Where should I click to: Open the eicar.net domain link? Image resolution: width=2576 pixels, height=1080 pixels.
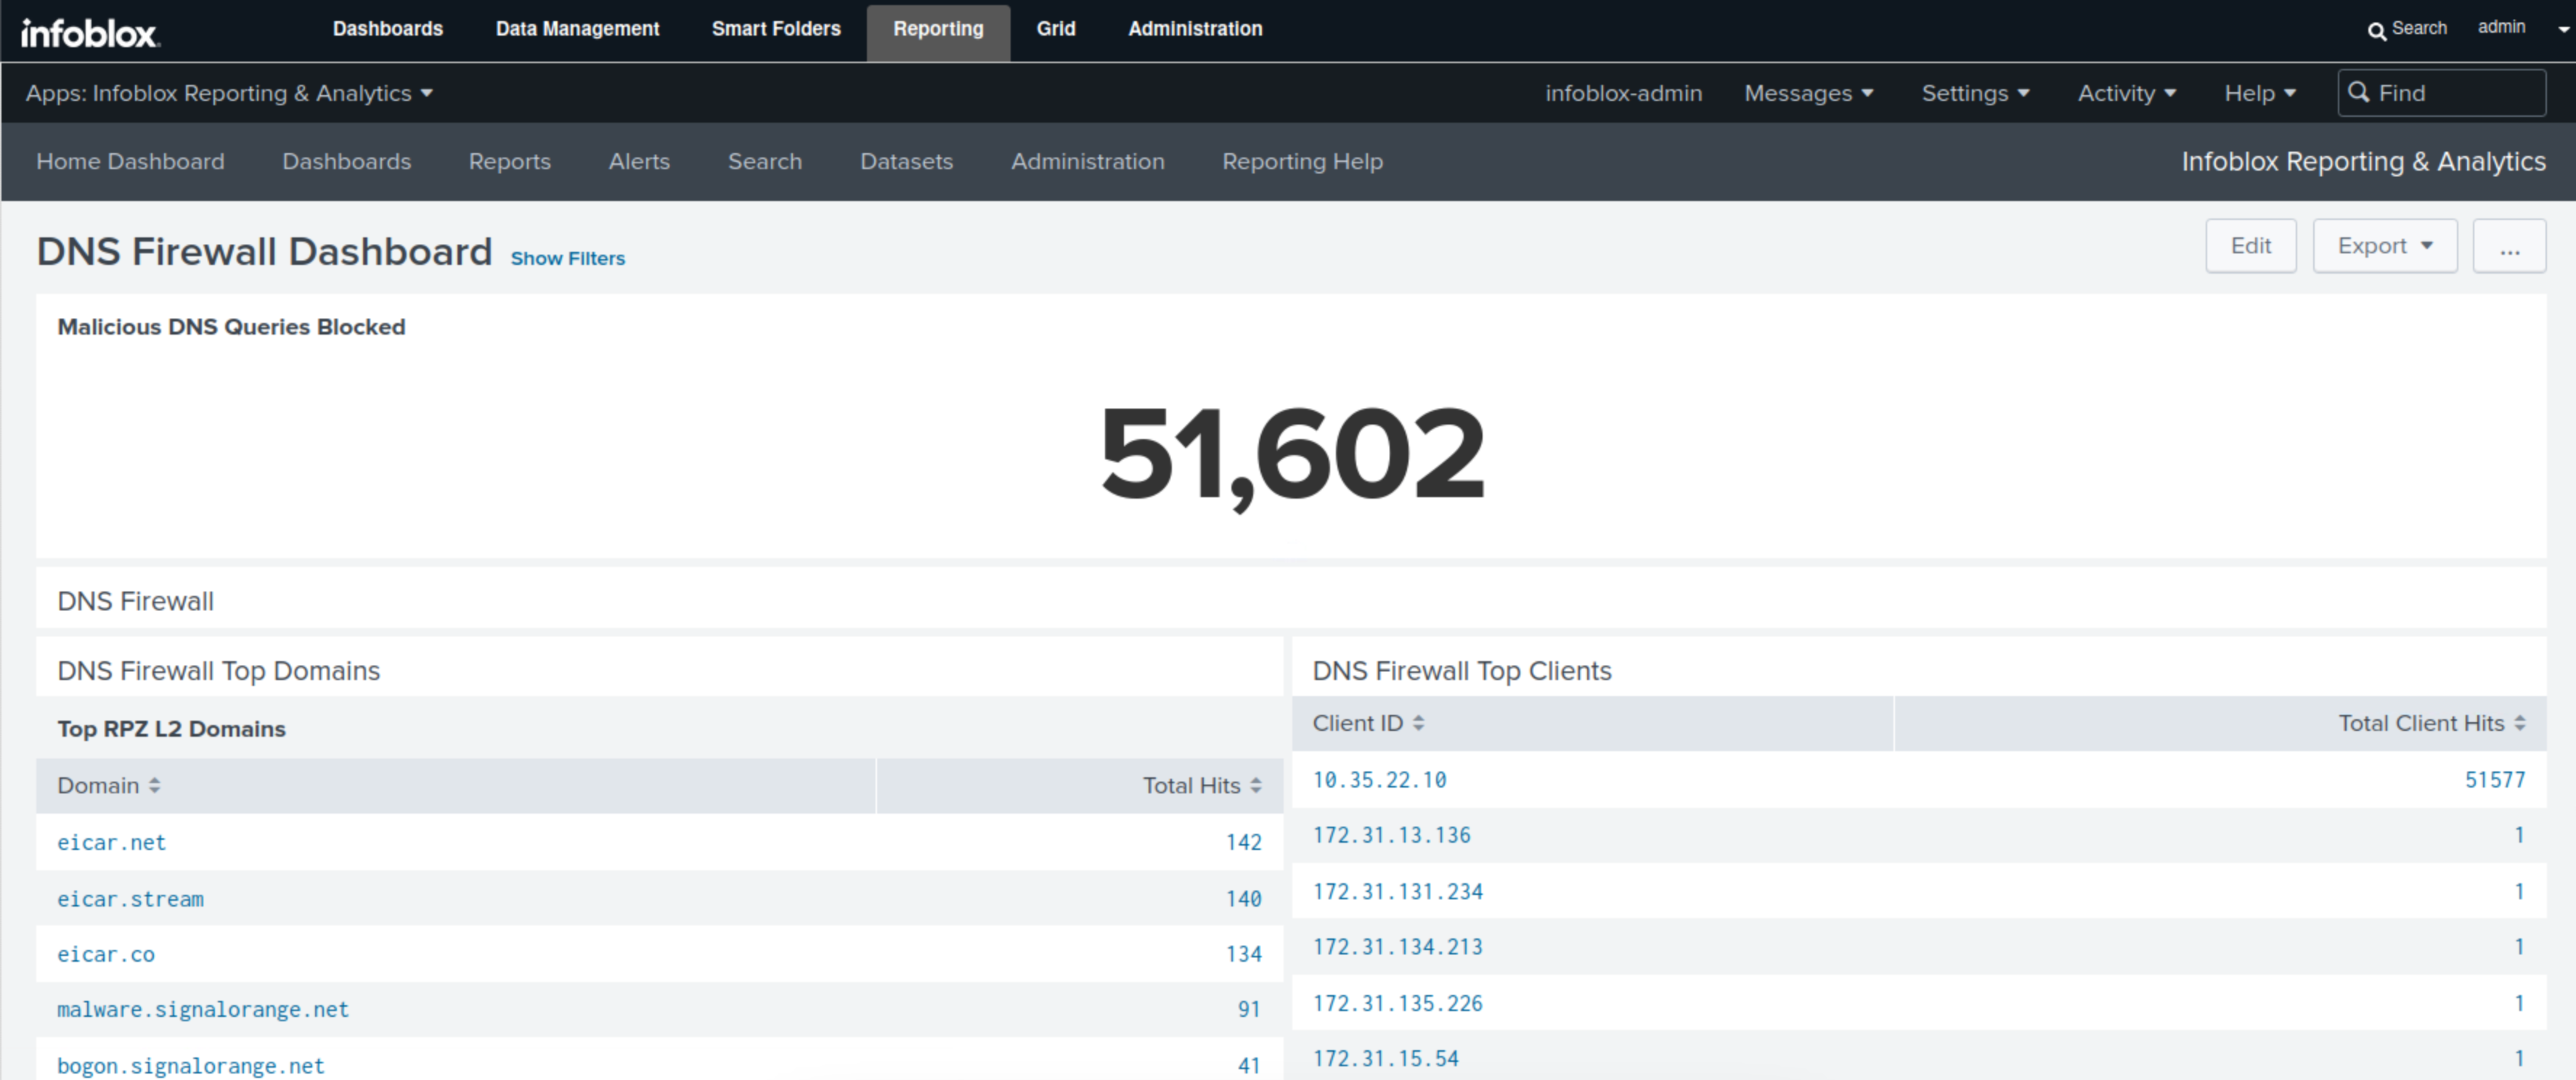pos(111,843)
